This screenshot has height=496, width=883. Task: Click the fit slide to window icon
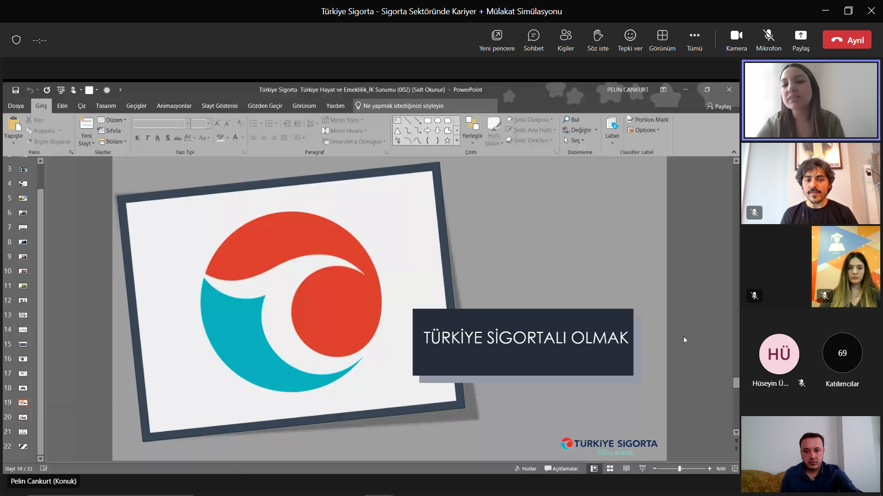tap(734, 468)
